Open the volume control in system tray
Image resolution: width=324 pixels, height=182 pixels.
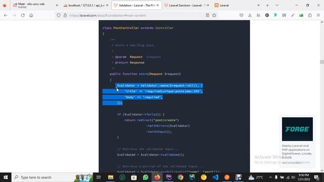[293, 177]
